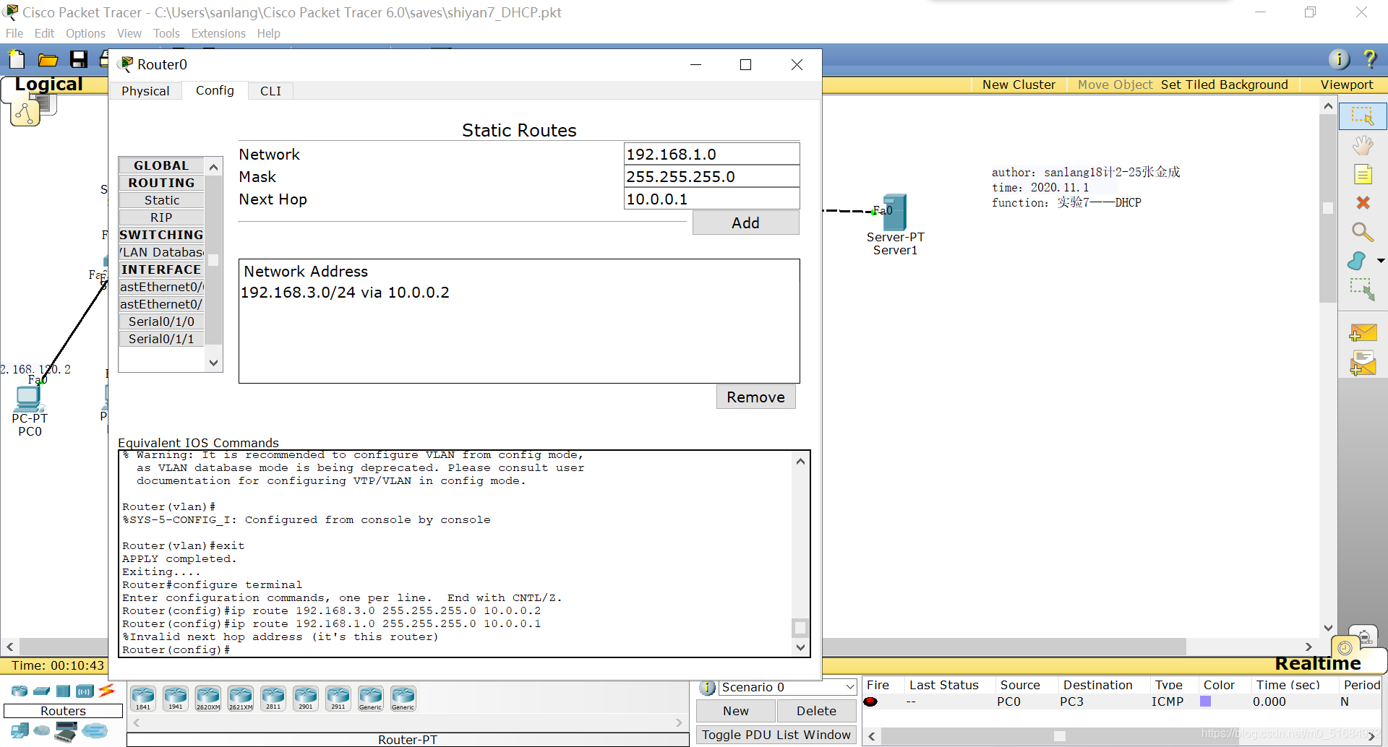
Task: Select the Inspect magnifier tool
Action: pyautogui.click(x=1363, y=232)
